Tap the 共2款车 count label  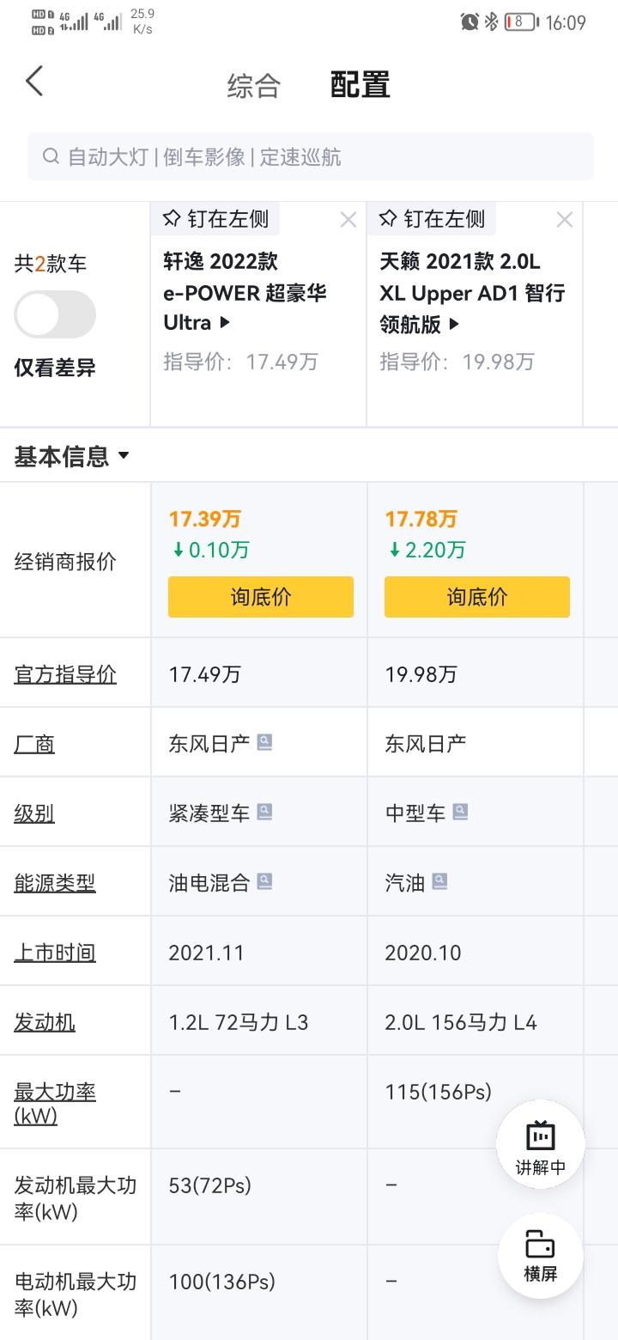click(51, 264)
